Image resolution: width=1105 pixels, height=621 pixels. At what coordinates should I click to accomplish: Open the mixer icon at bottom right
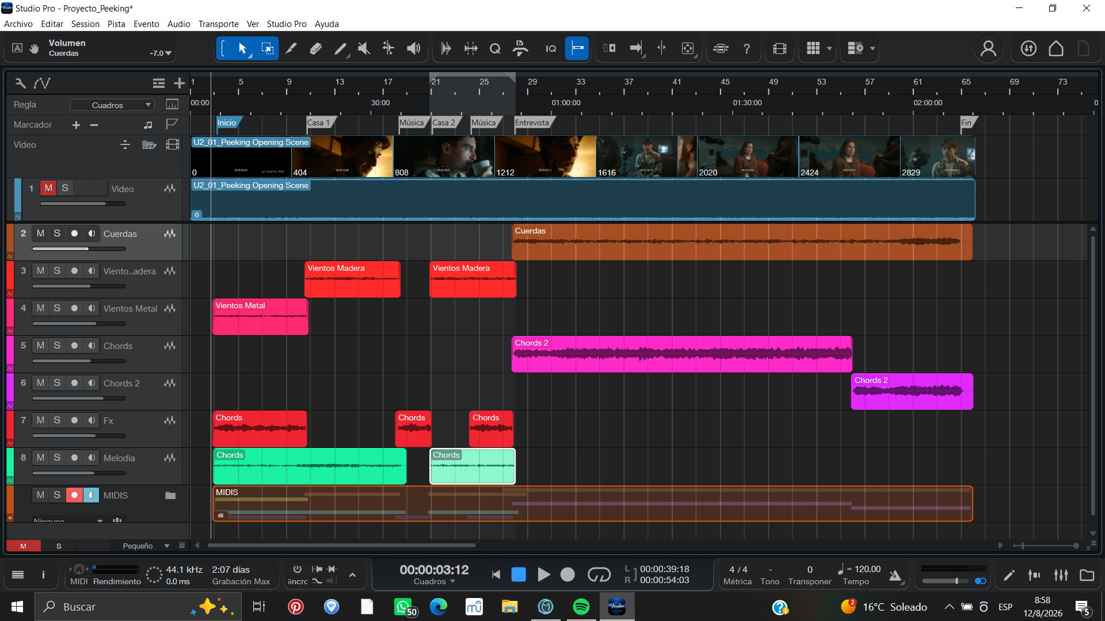pyautogui.click(x=1061, y=575)
